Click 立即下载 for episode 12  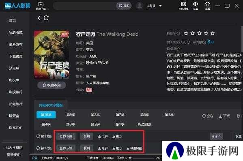point(66,148)
